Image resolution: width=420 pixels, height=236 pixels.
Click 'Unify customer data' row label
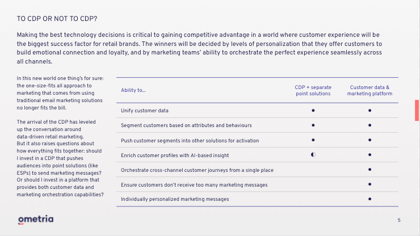point(145,111)
